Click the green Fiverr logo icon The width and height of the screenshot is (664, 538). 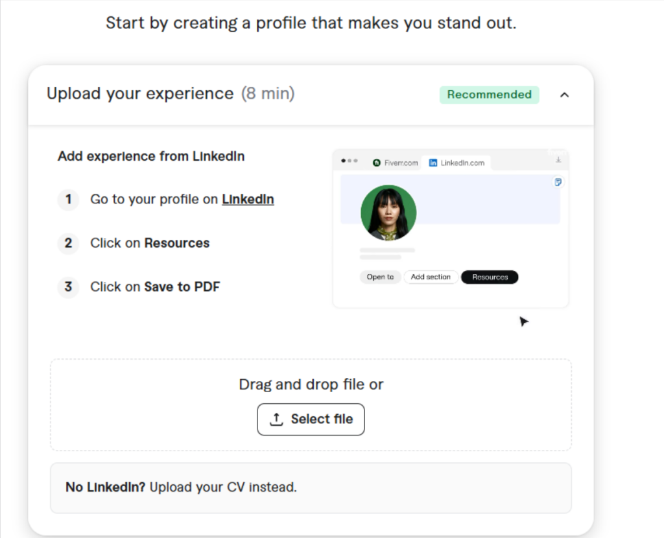(x=377, y=163)
